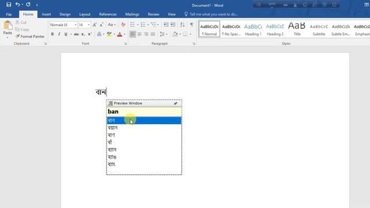Viewport: 370px width, 208px height.
Task: Pin the Preview Window
Action: pyautogui.click(x=176, y=103)
